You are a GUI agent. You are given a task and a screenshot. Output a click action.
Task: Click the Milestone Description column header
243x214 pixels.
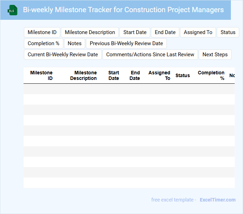83,75
